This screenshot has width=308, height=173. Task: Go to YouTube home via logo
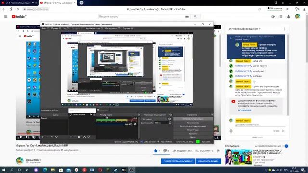tap(19, 17)
